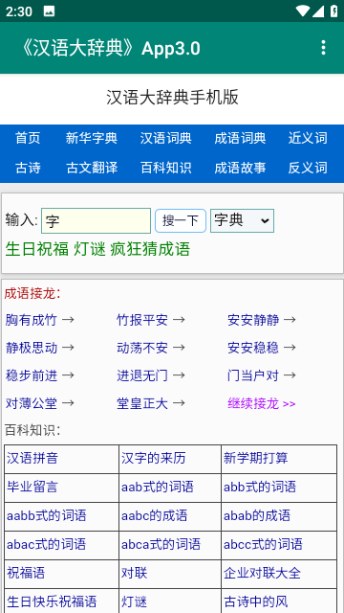Open the idiom 堂皇正大
This screenshot has height=613, width=344.
click(142, 403)
